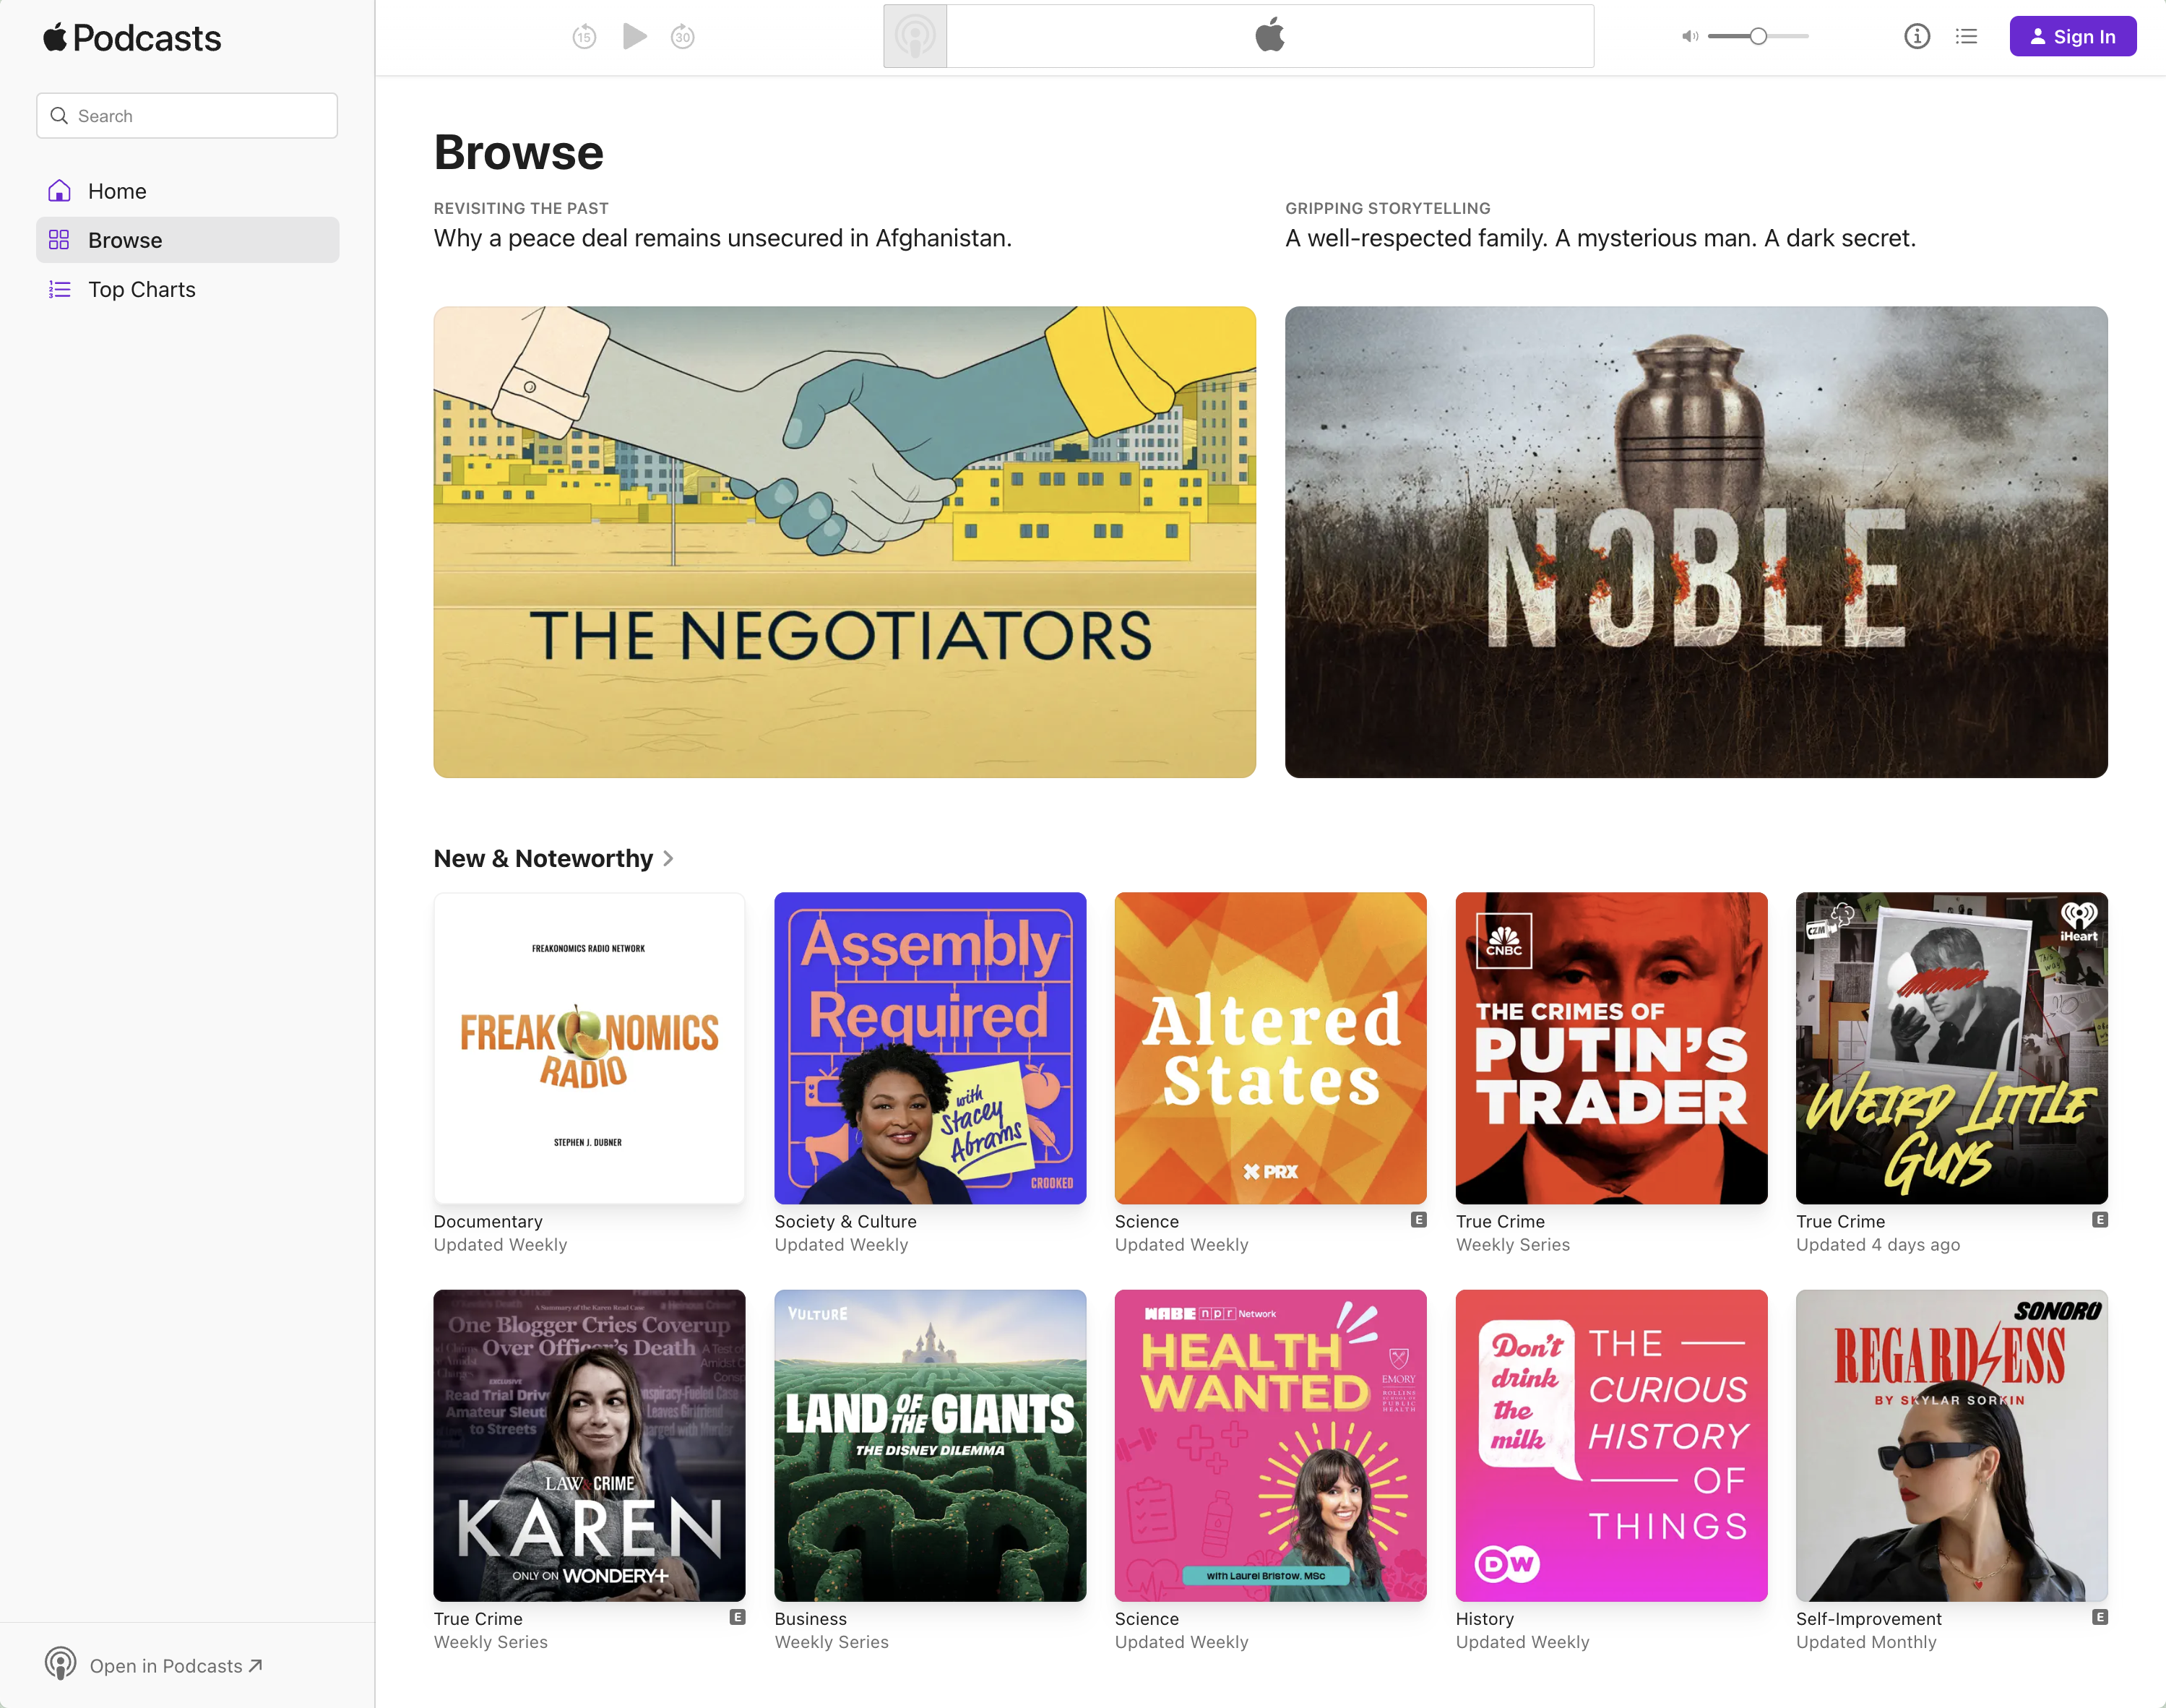The image size is (2166, 1708).
Task: Click the Business category label
Action: click(x=810, y=1619)
